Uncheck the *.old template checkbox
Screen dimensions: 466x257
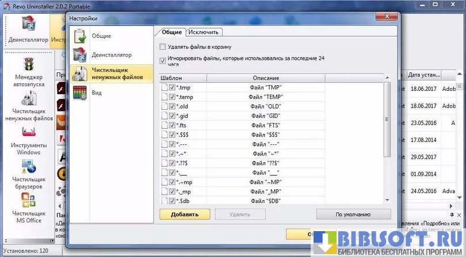[x=173, y=106]
